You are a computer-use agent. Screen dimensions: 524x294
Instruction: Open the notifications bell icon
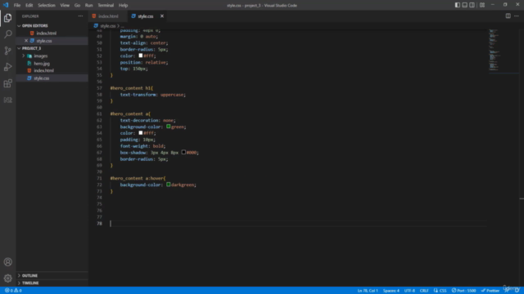point(517,291)
